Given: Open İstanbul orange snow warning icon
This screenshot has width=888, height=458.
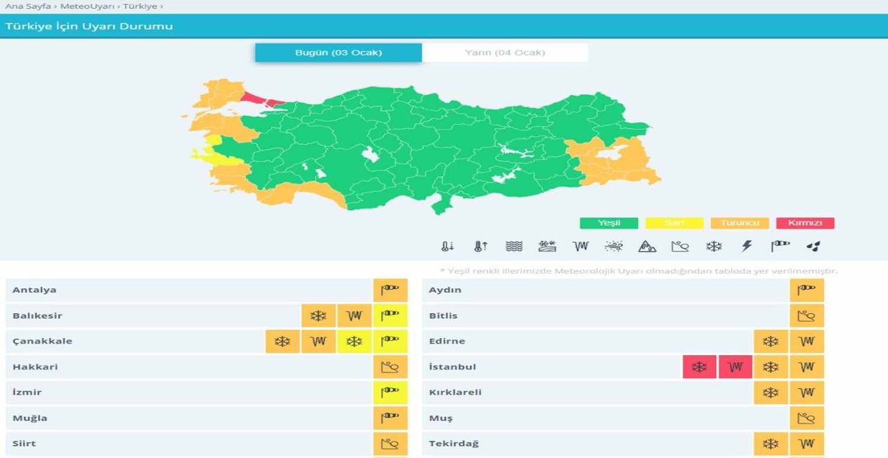Looking at the screenshot, I should tap(771, 367).
